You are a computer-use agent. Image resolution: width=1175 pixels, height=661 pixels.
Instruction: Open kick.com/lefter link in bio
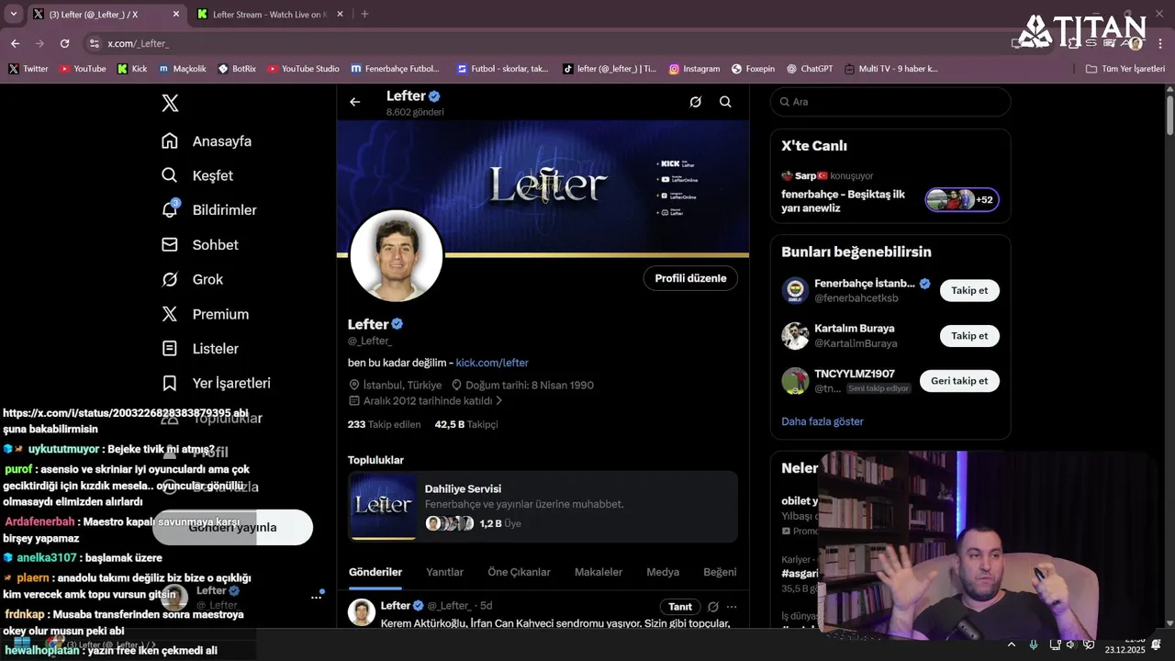(x=492, y=363)
